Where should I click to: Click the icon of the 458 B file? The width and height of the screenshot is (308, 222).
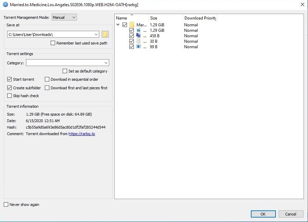(x=139, y=36)
